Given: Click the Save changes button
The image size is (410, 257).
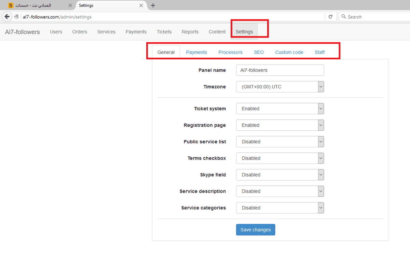Looking at the screenshot, I should [256, 230].
